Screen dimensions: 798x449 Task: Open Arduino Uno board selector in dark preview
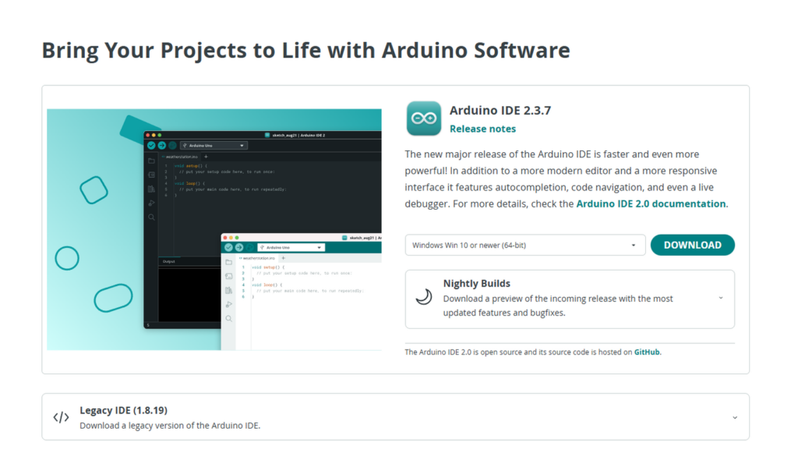pos(214,145)
